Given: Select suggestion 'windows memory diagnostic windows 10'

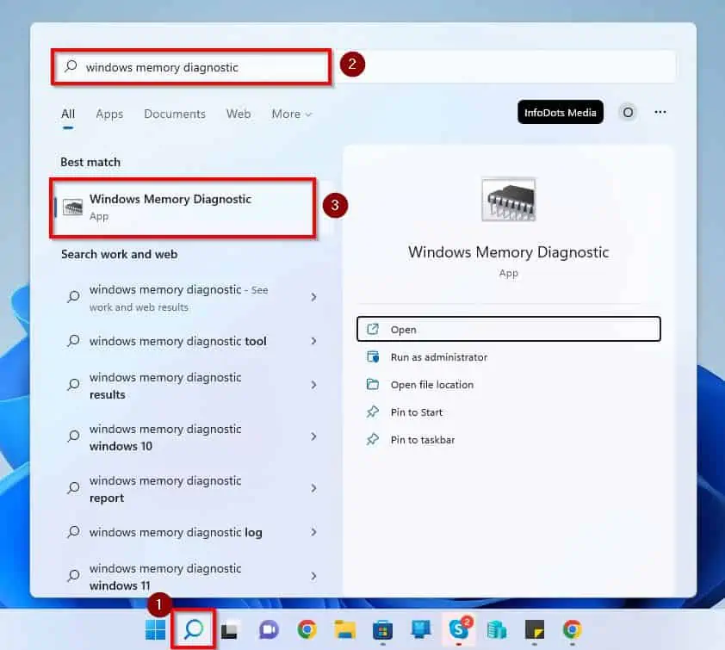Looking at the screenshot, I should pyautogui.click(x=191, y=437).
